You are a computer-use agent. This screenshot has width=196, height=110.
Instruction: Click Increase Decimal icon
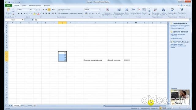96,13
